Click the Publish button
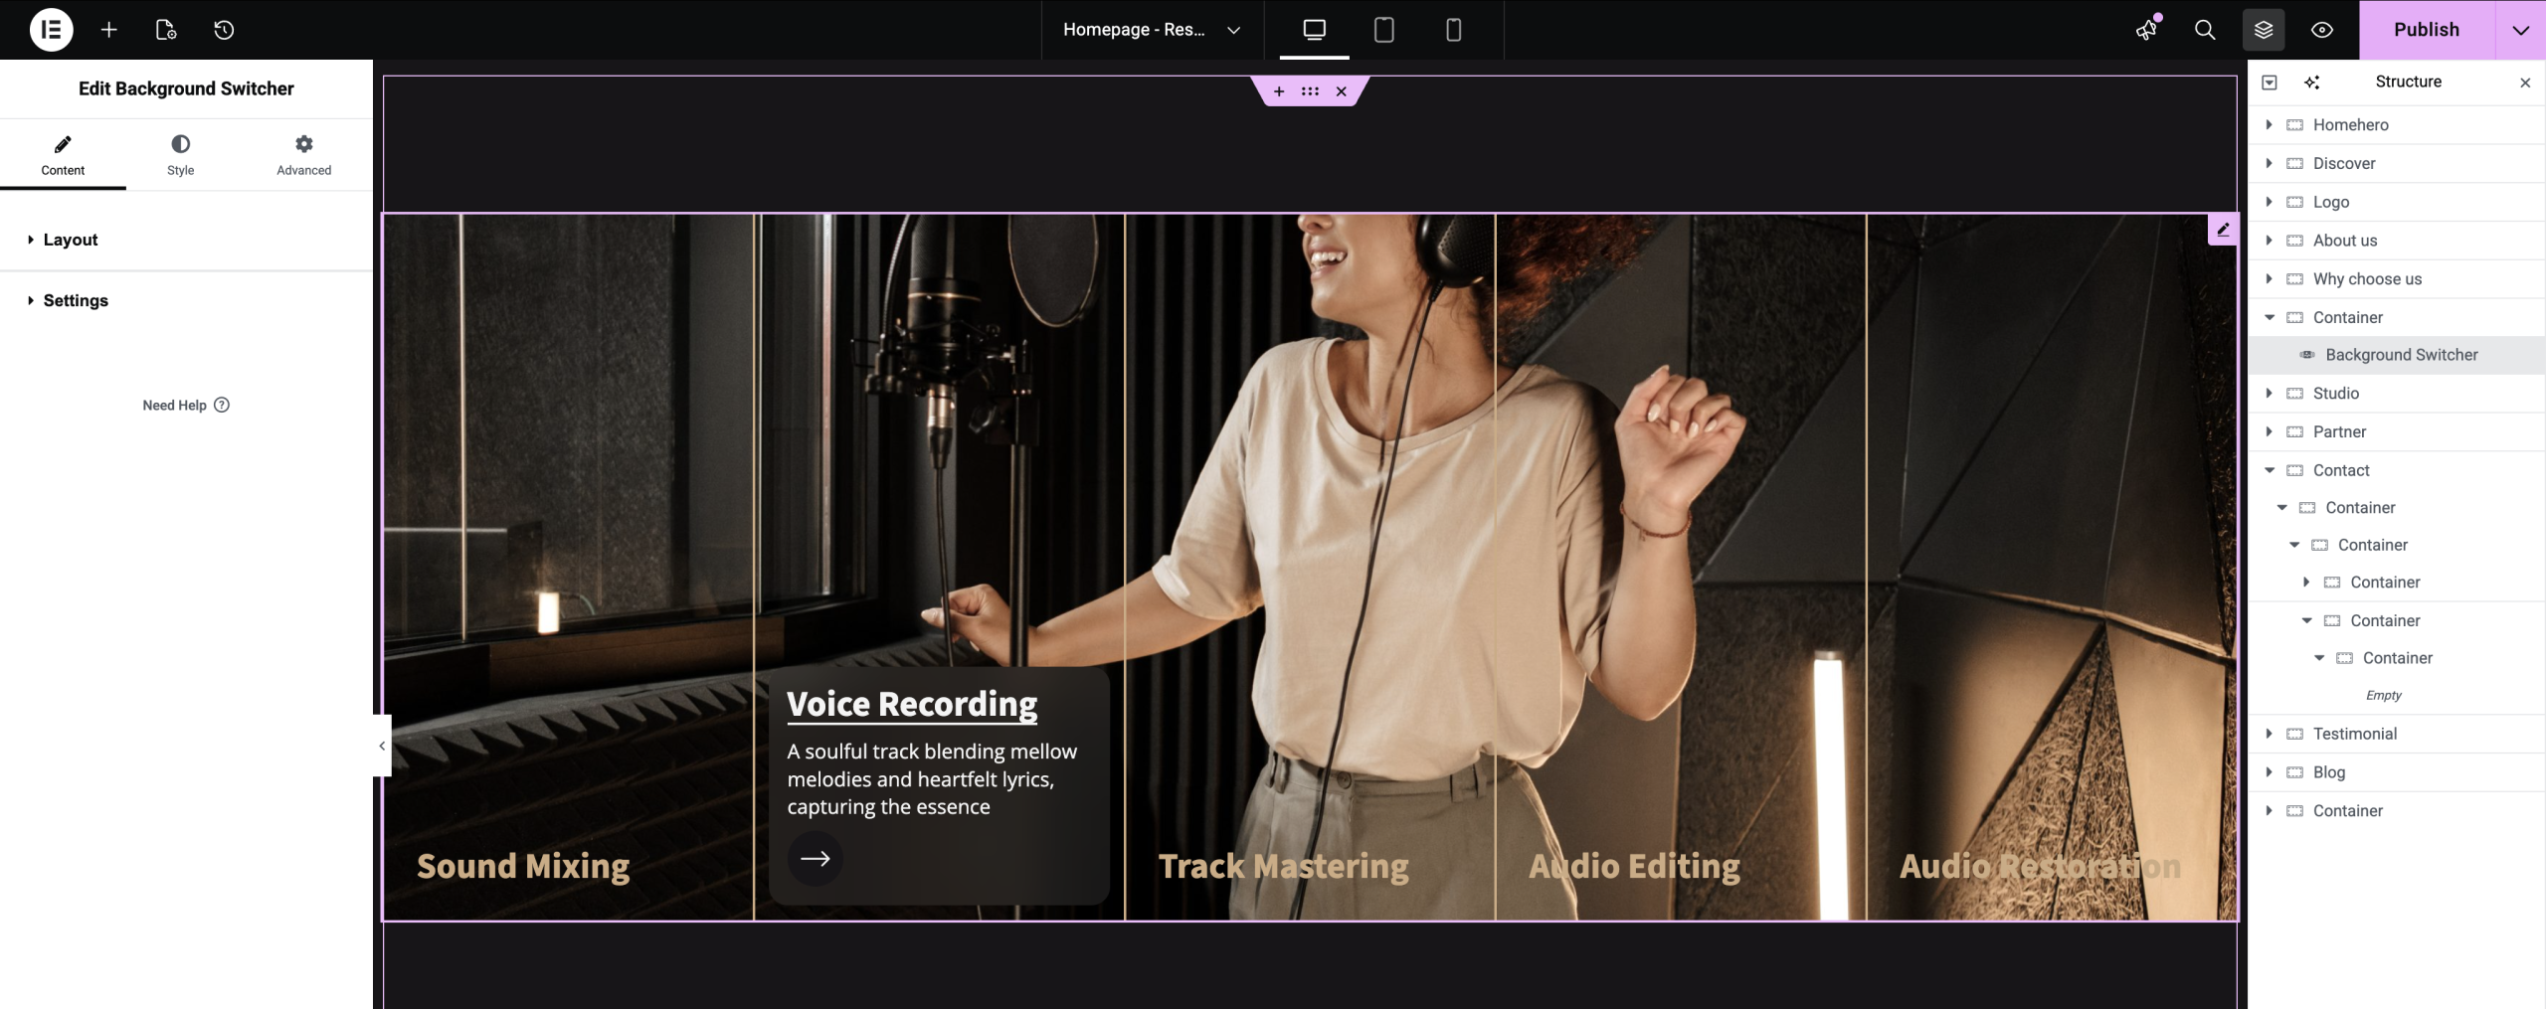The height and width of the screenshot is (1009, 2546). [2426, 30]
